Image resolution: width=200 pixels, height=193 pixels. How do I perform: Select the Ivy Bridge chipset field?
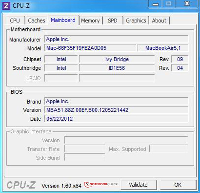coord(117,59)
